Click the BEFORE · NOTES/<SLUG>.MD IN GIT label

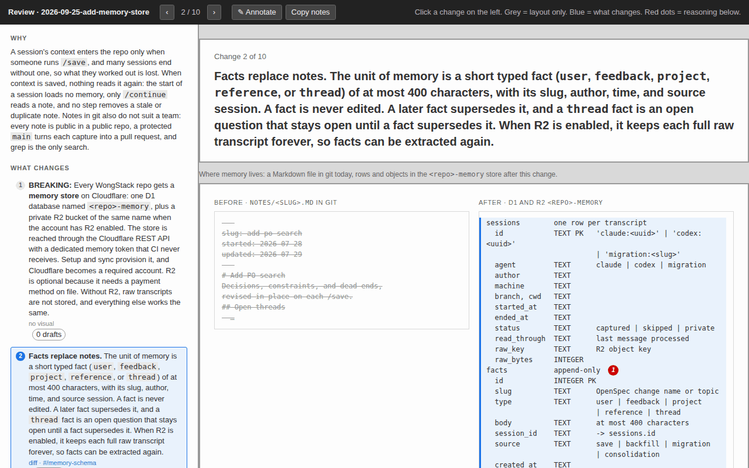point(276,202)
